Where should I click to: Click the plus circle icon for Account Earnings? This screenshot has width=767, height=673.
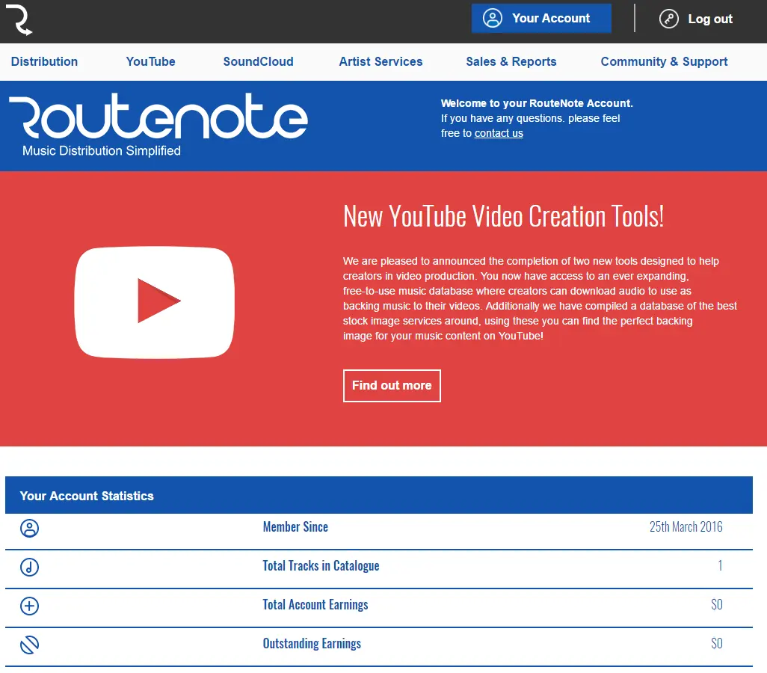pyautogui.click(x=29, y=606)
